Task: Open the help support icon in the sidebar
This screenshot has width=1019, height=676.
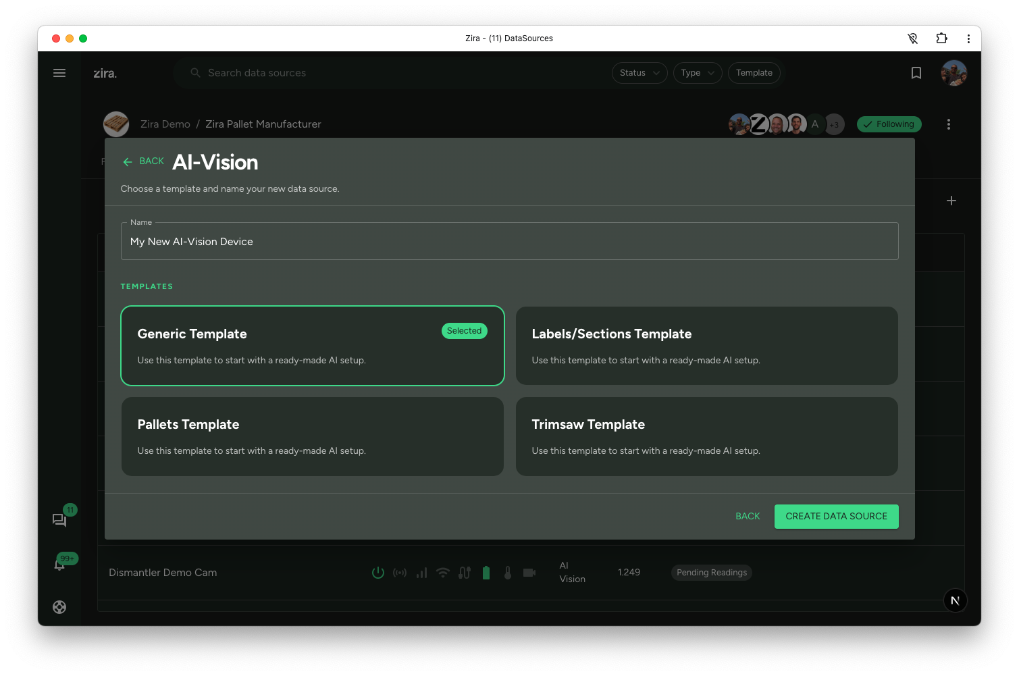Action: (59, 607)
